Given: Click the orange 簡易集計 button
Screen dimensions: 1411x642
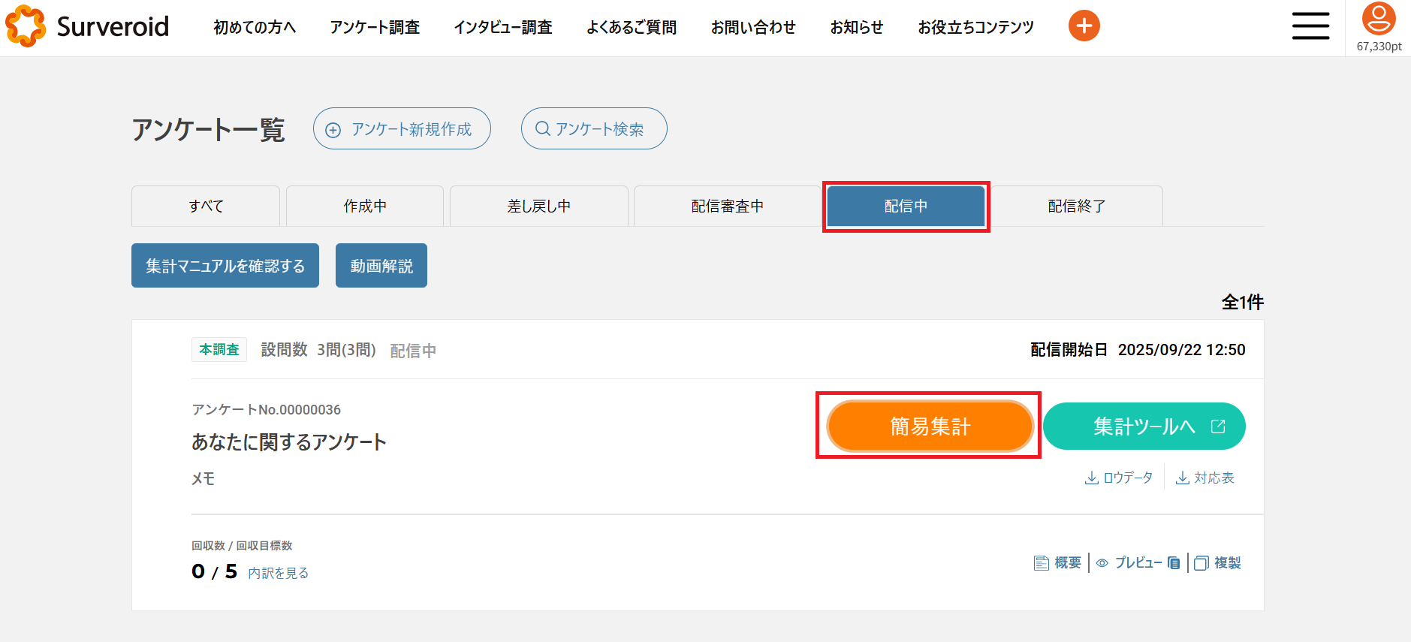Looking at the screenshot, I should tap(930, 426).
